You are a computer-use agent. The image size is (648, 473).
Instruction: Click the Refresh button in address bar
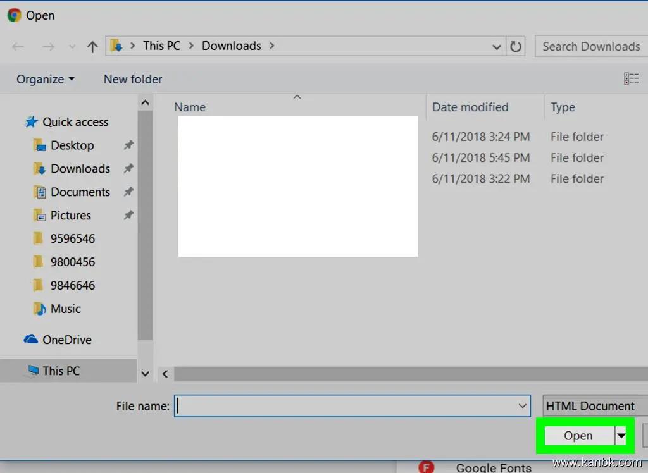click(x=516, y=47)
